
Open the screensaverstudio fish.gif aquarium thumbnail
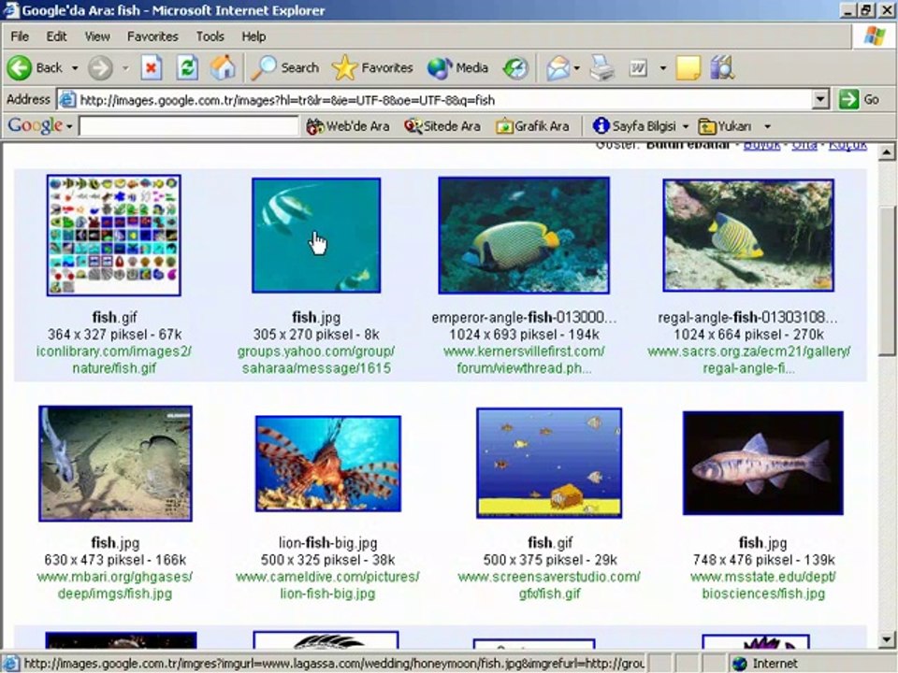[549, 463]
